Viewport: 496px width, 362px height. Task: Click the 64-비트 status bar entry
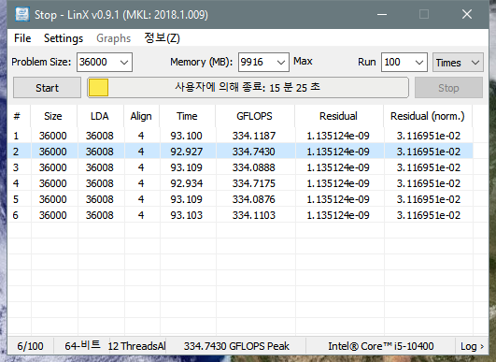(x=82, y=345)
